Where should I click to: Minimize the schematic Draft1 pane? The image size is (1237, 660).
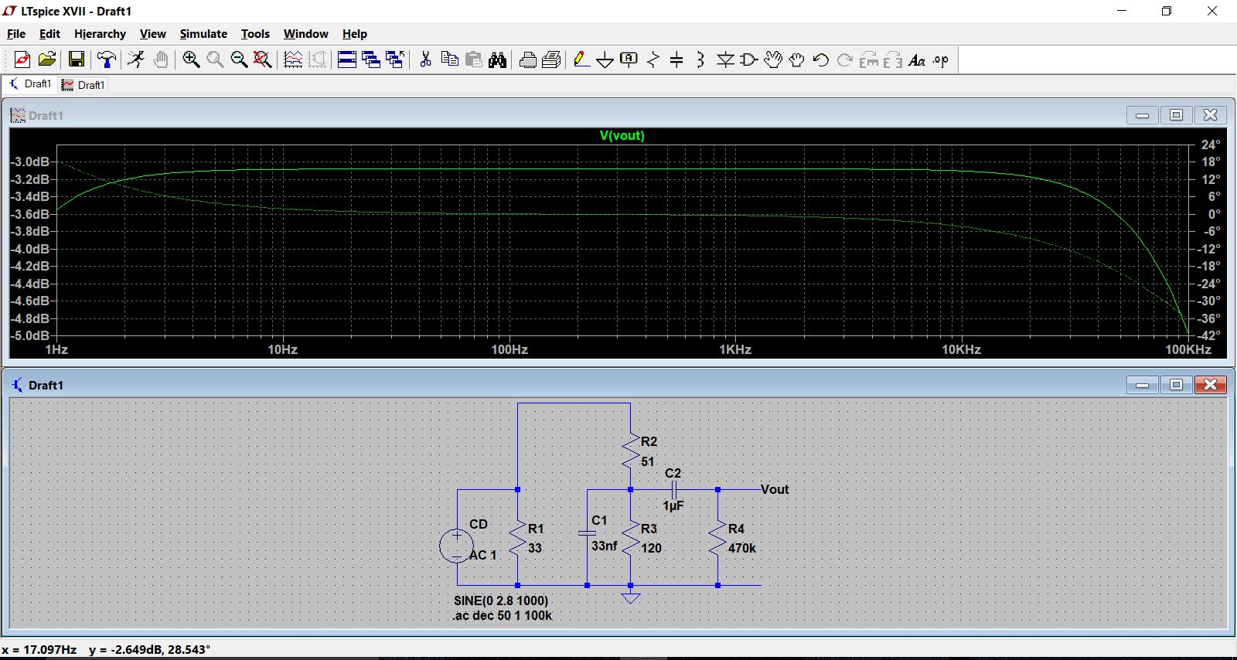tap(1142, 385)
